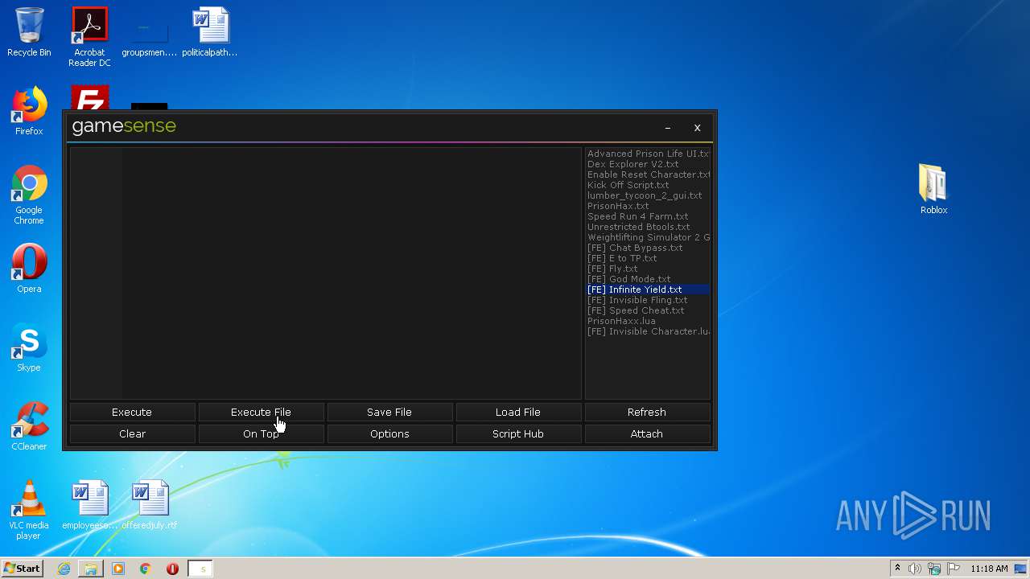Open the offeredjuly.rtf document icon
The height and width of the screenshot is (579, 1030).
pyautogui.click(x=150, y=505)
